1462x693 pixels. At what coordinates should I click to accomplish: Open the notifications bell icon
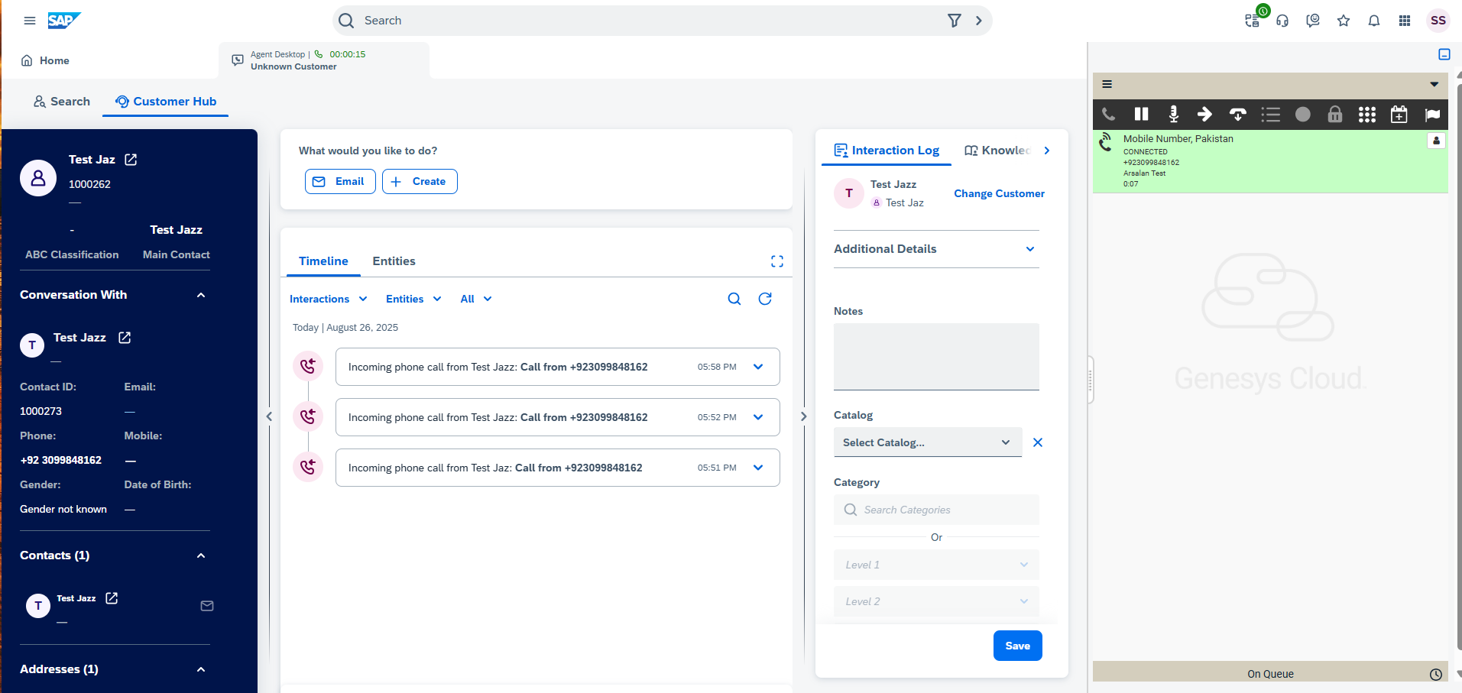click(1373, 21)
